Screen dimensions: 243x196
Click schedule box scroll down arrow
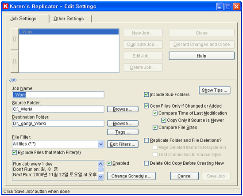click(100, 177)
